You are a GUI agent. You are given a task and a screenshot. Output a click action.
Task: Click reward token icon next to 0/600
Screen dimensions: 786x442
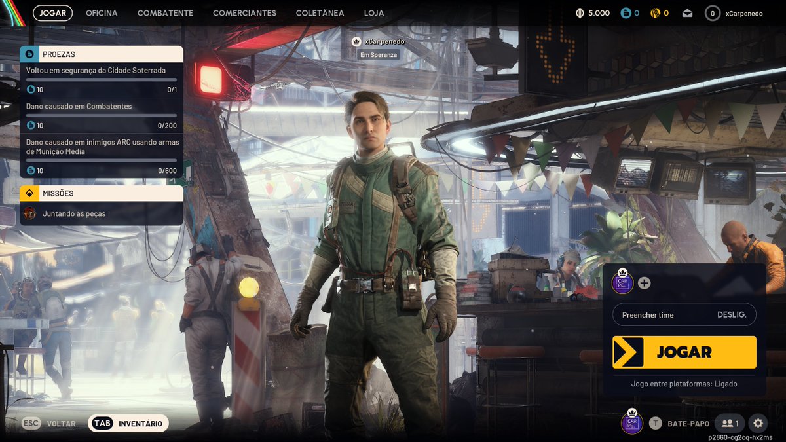pyautogui.click(x=30, y=170)
